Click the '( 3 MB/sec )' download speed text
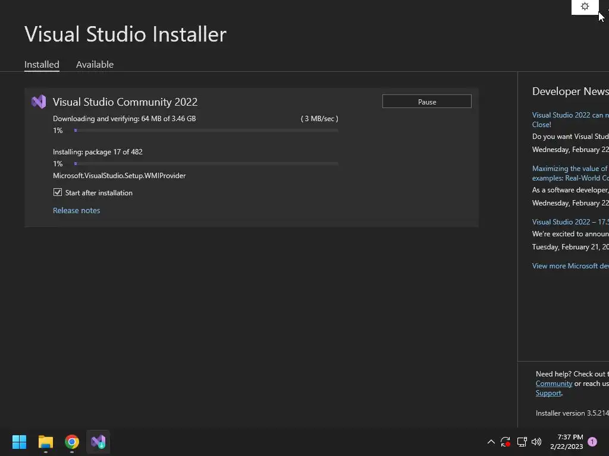 click(x=319, y=119)
